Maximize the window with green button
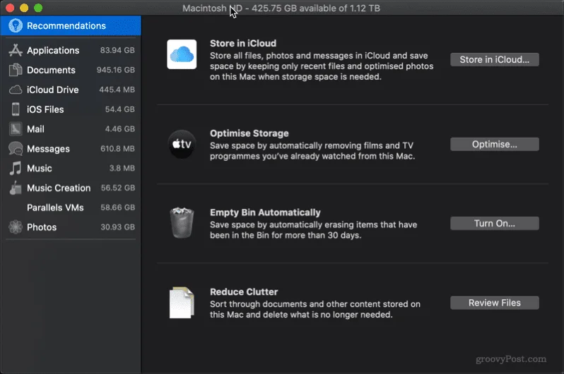Image resolution: width=564 pixels, height=374 pixels. 38,8
